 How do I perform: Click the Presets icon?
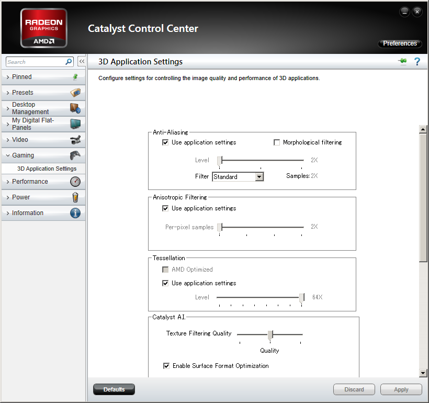75,93
